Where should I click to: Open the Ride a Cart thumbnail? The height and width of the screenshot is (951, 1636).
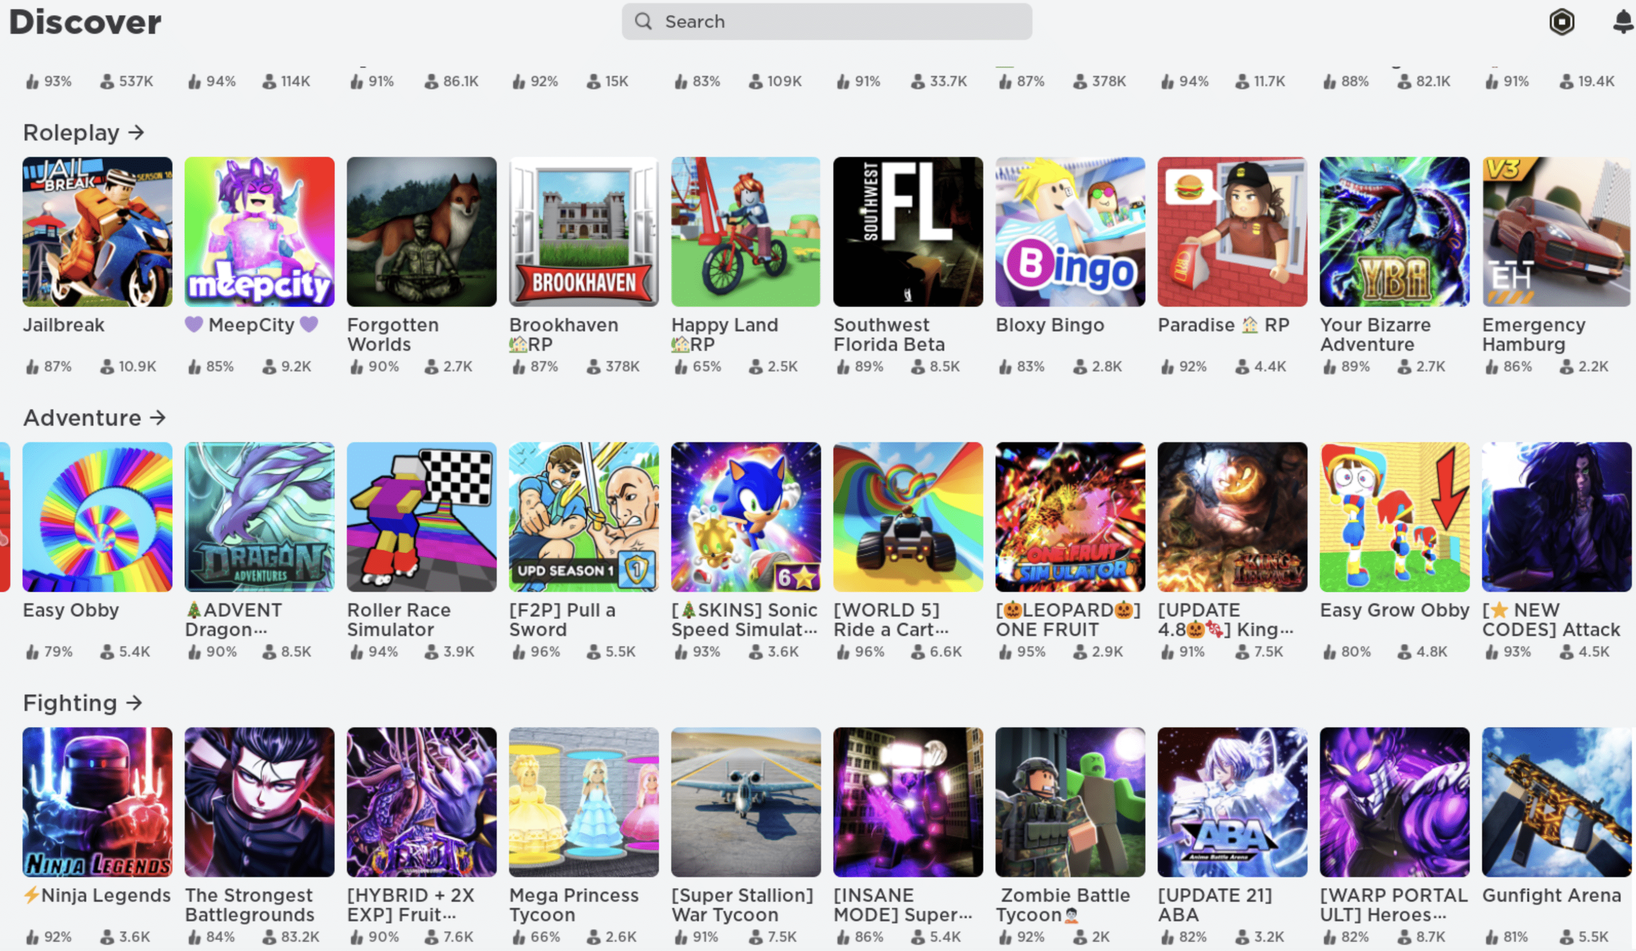[x=908, y=517]
